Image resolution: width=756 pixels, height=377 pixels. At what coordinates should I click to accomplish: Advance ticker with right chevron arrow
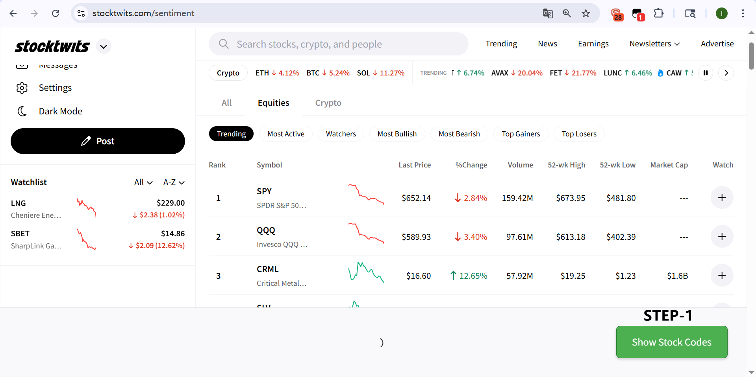726,73
